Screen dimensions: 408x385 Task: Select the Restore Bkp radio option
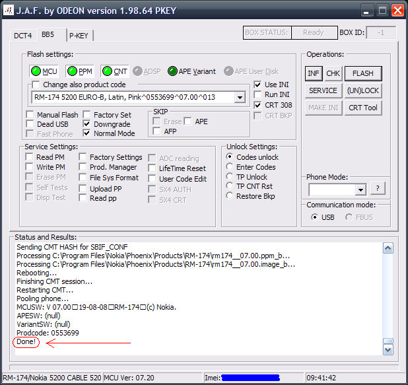tap(230, 195)
